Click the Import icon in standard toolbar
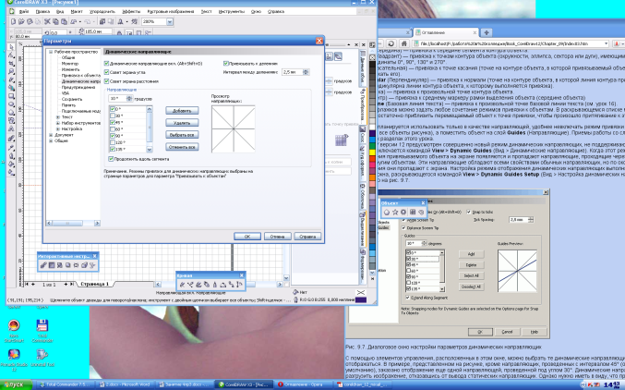The height and width of the screenshot is (390, 625). pyautogui.click(x=102, y=21)
